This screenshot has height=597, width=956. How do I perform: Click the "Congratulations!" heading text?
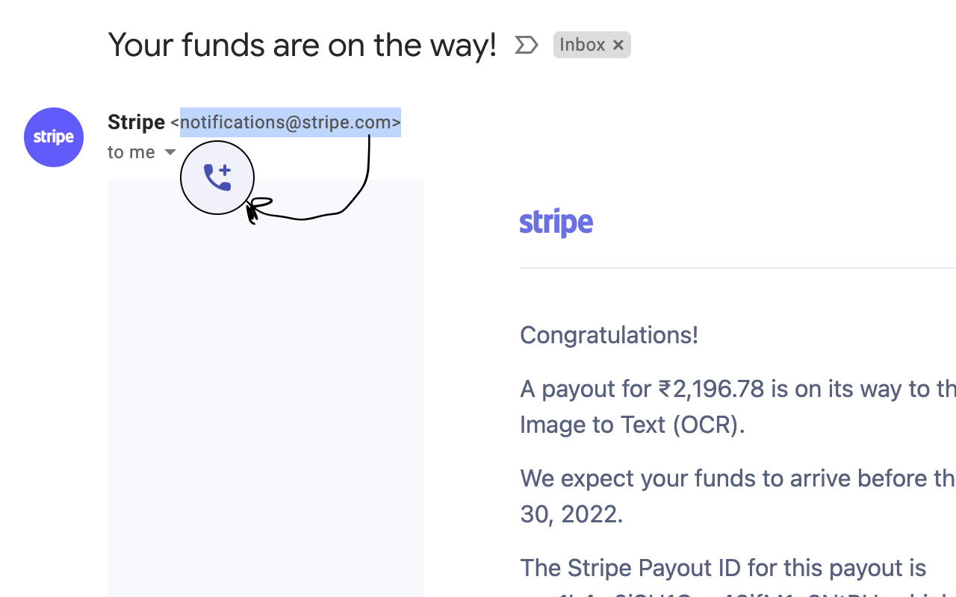point(609,335)
